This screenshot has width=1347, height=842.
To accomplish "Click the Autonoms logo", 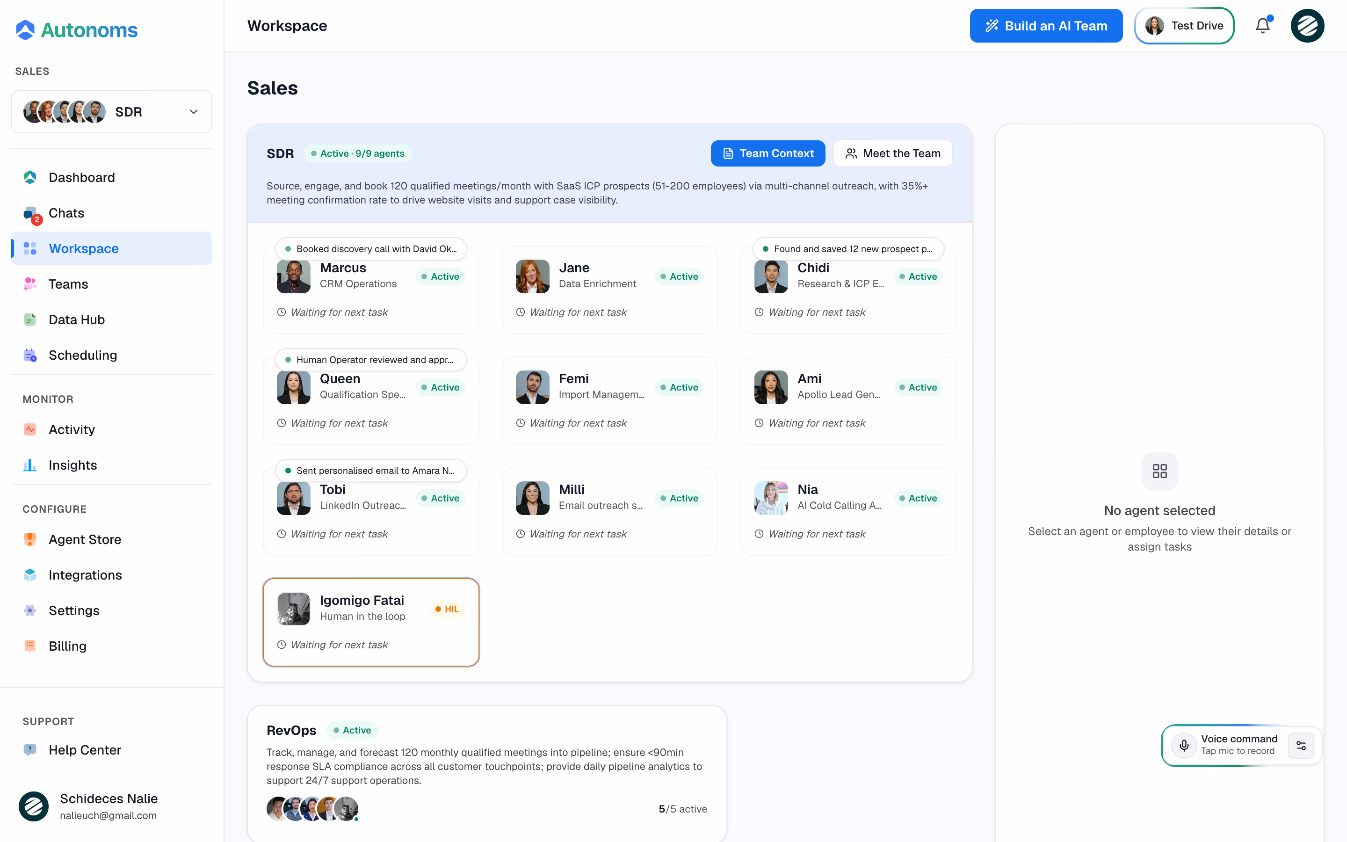I will point(76,29).
